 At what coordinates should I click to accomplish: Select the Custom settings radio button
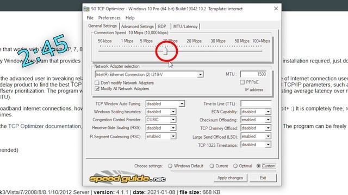258,166
